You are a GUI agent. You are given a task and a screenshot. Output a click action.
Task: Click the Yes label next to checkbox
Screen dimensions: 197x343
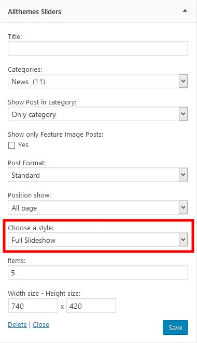[x=23, y=145]
